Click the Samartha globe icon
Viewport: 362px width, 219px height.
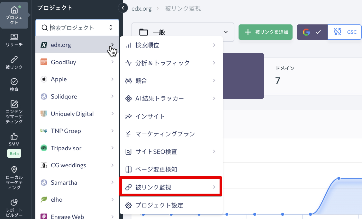(44, 182)
